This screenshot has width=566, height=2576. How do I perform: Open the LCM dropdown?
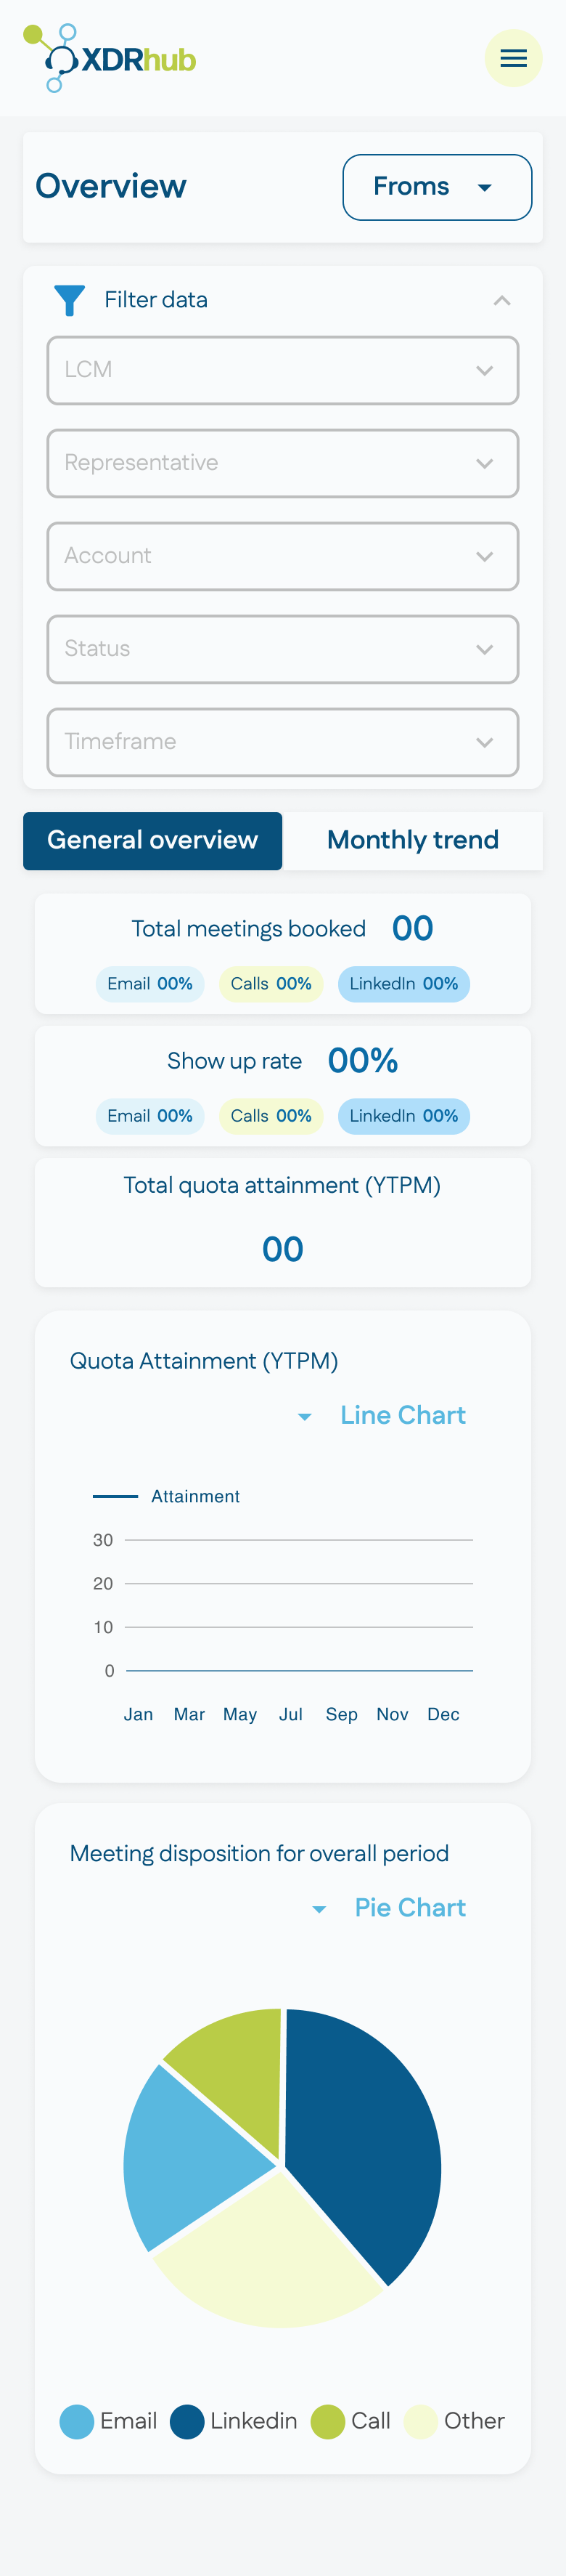pos(282,370)
